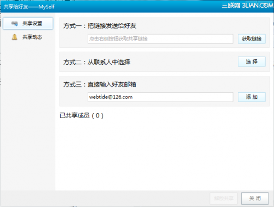Viewport: 274px width, 207px height.
Task: Focus the share link input field
Action: pos(161,39)
